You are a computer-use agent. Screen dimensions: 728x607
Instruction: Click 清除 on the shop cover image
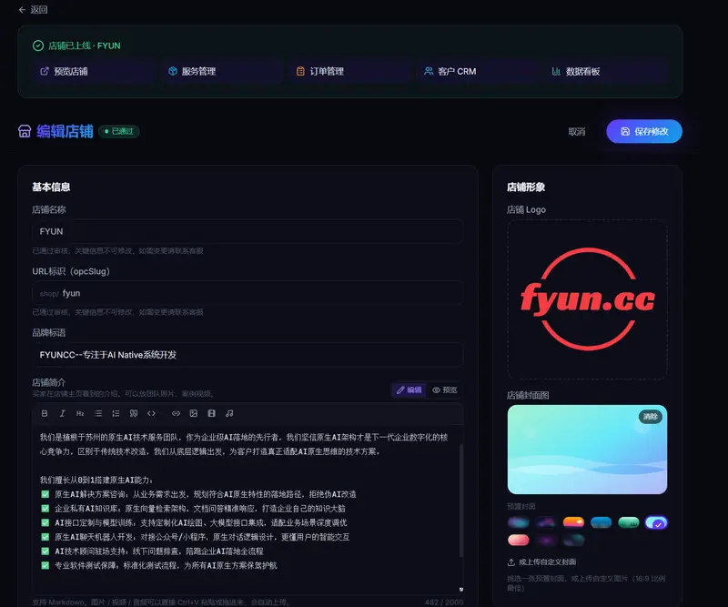point(650,417)
